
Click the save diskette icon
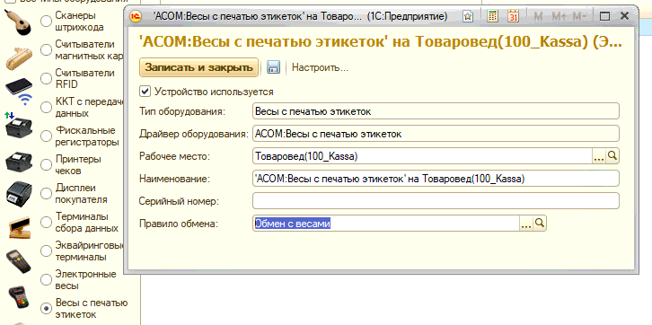coord(273,67)
